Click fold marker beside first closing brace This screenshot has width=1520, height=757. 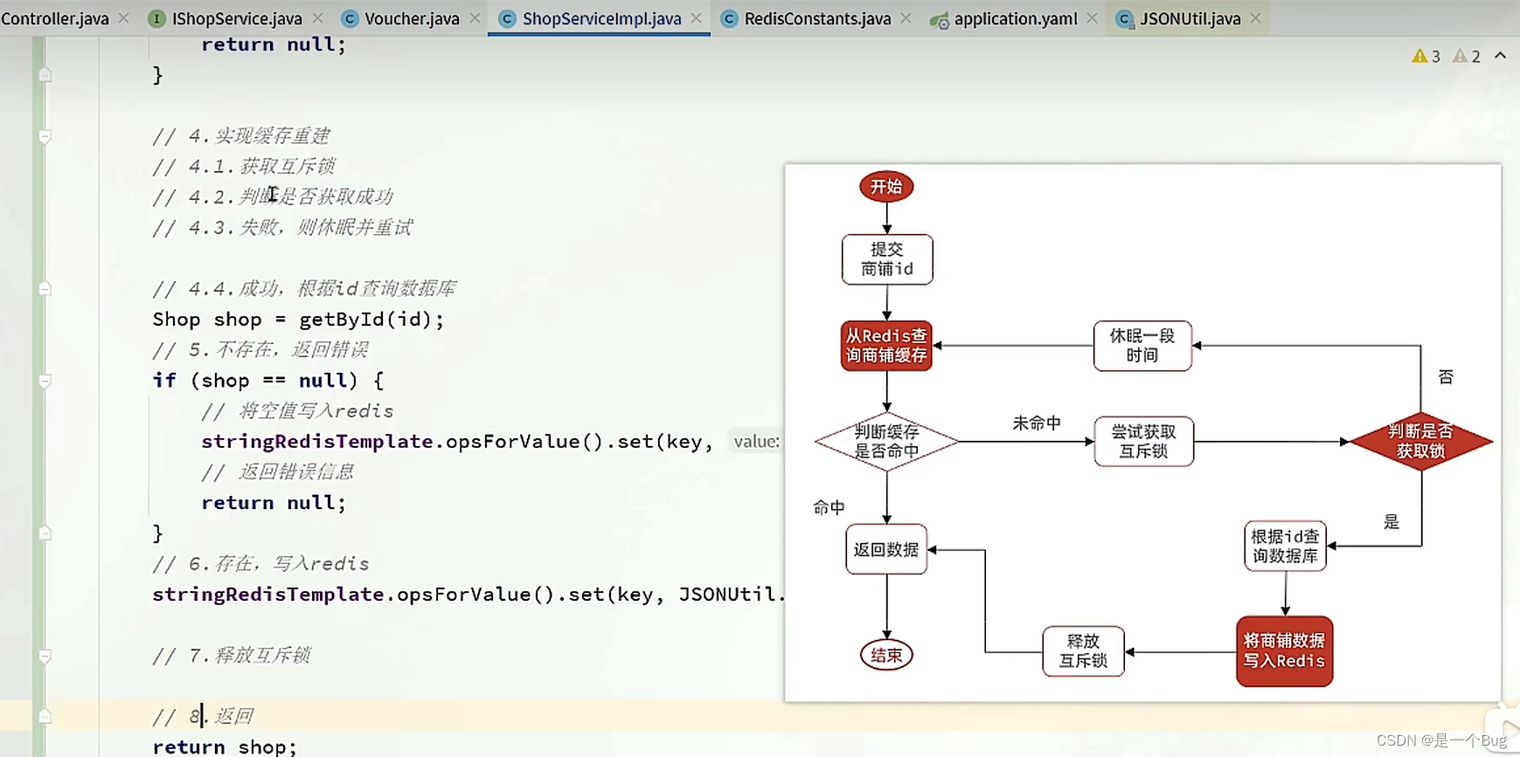[45, 75]
